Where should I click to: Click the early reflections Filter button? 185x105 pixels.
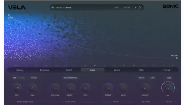tap(34, 78)
